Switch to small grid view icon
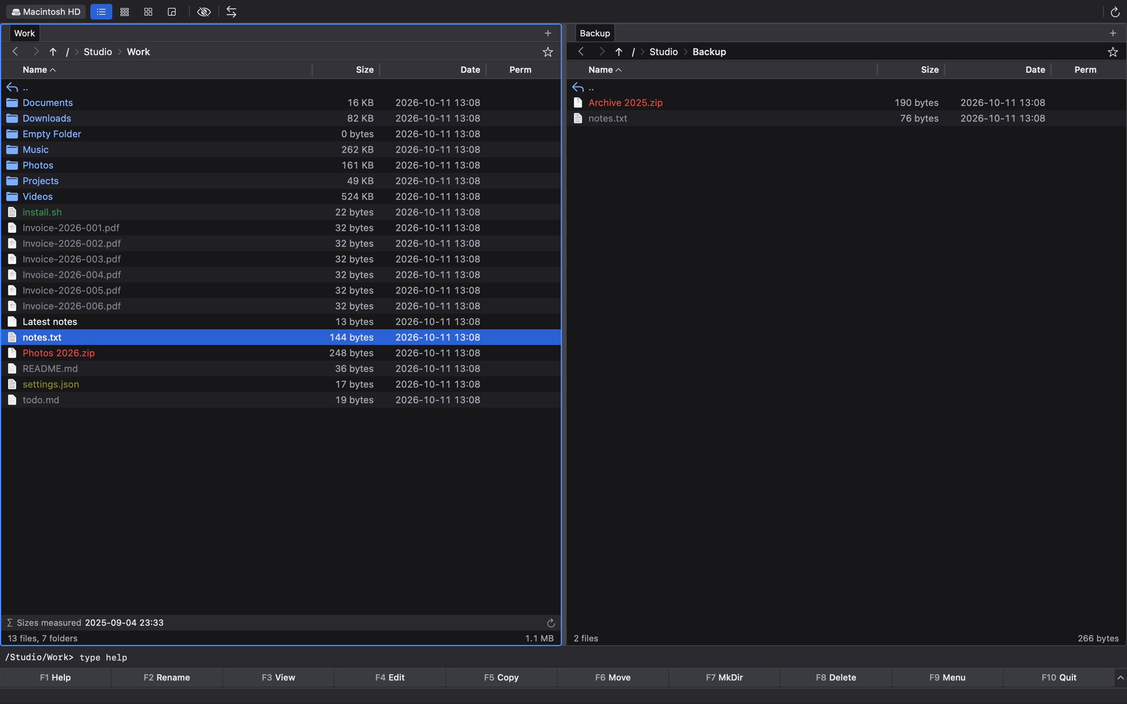 [124, 12]
